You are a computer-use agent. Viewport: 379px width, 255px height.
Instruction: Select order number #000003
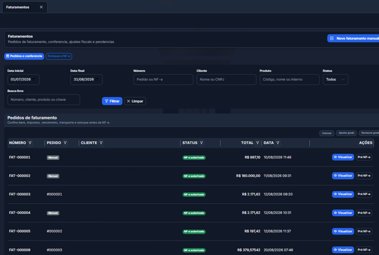pos(54,250)
